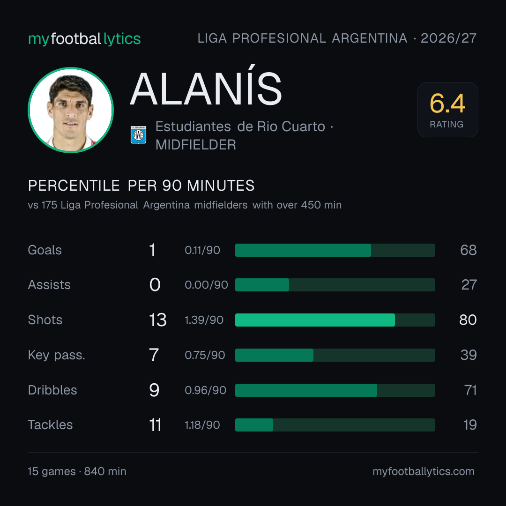Select the Liga Profesional Argentina 2026/27 label
506x506 pixels.
(x=337, y=38)
